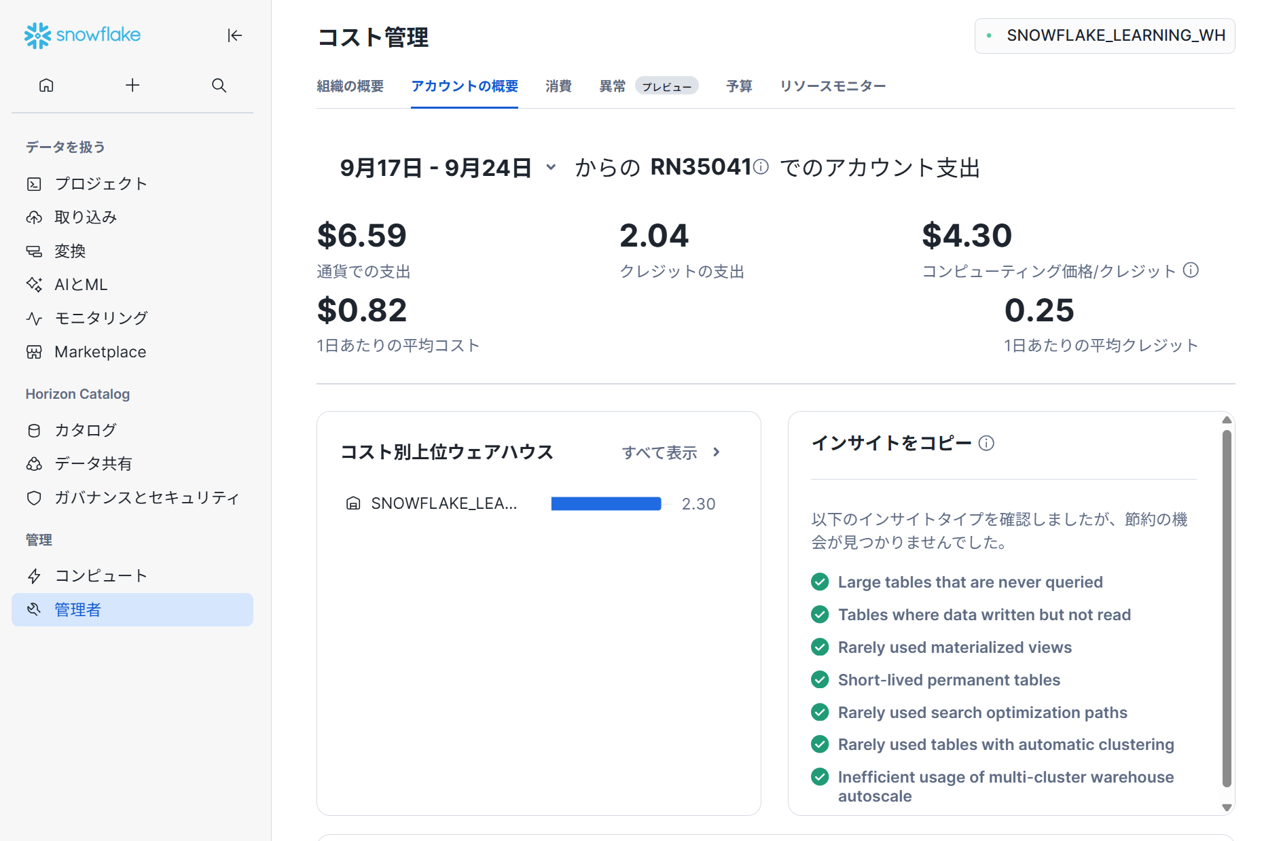The height and width of the screenshot is (841, 1264).
Task: Click 'Rarely used materialized views'
Action: click(x=955, y=647)
